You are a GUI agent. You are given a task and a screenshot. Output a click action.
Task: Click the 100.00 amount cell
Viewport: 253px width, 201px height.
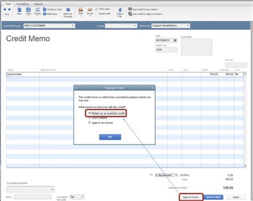226,74
